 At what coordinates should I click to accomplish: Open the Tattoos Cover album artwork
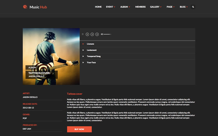tap(51, 57)
